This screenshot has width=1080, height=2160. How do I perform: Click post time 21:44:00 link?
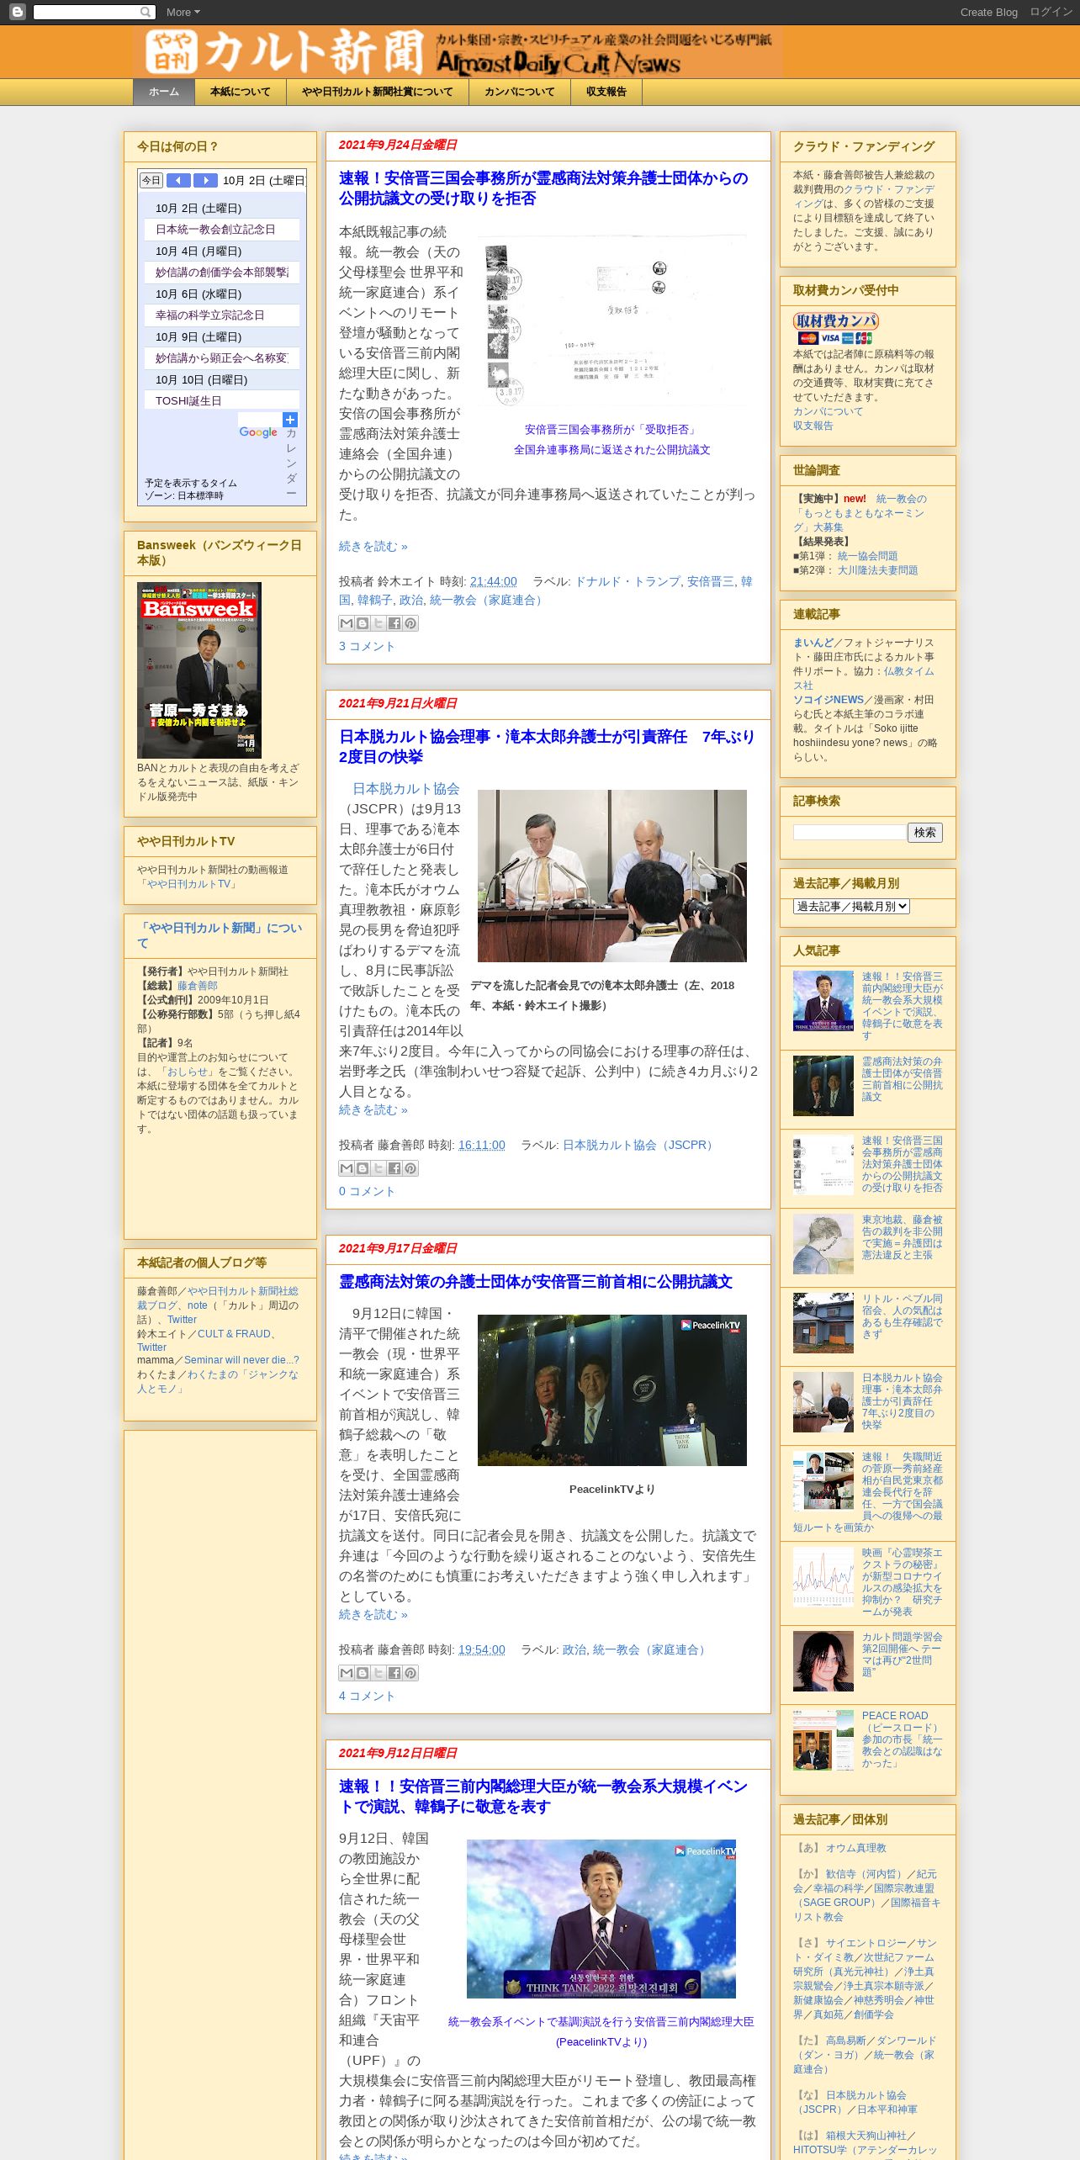click(x=494, y=582)
